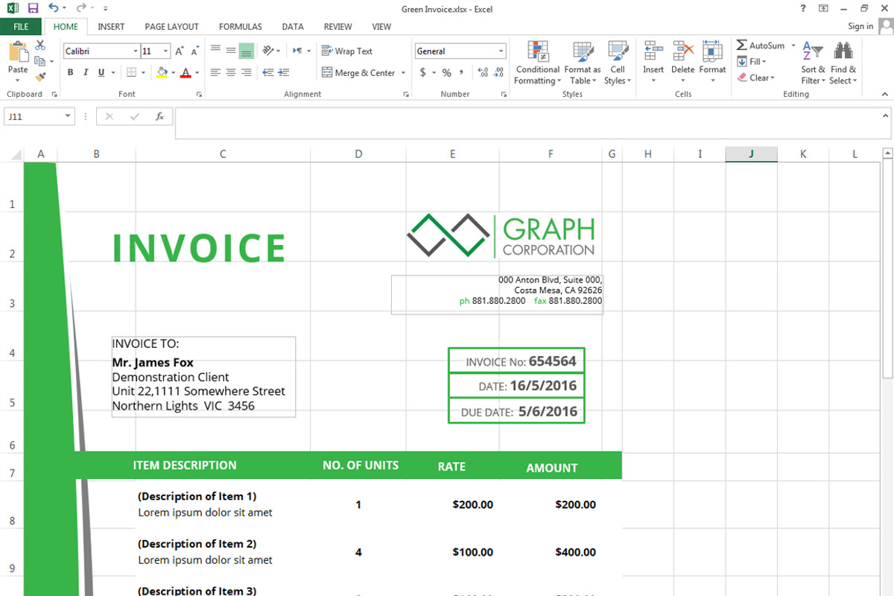Apply Comma Style number format

(x=462, y=73)
